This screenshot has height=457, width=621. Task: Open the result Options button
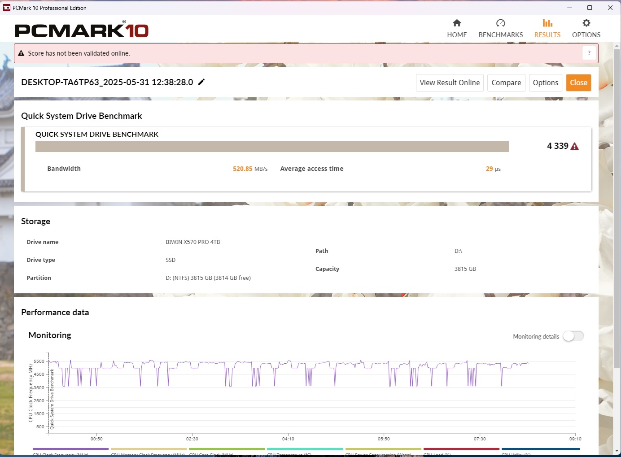[x=545, y=83]
